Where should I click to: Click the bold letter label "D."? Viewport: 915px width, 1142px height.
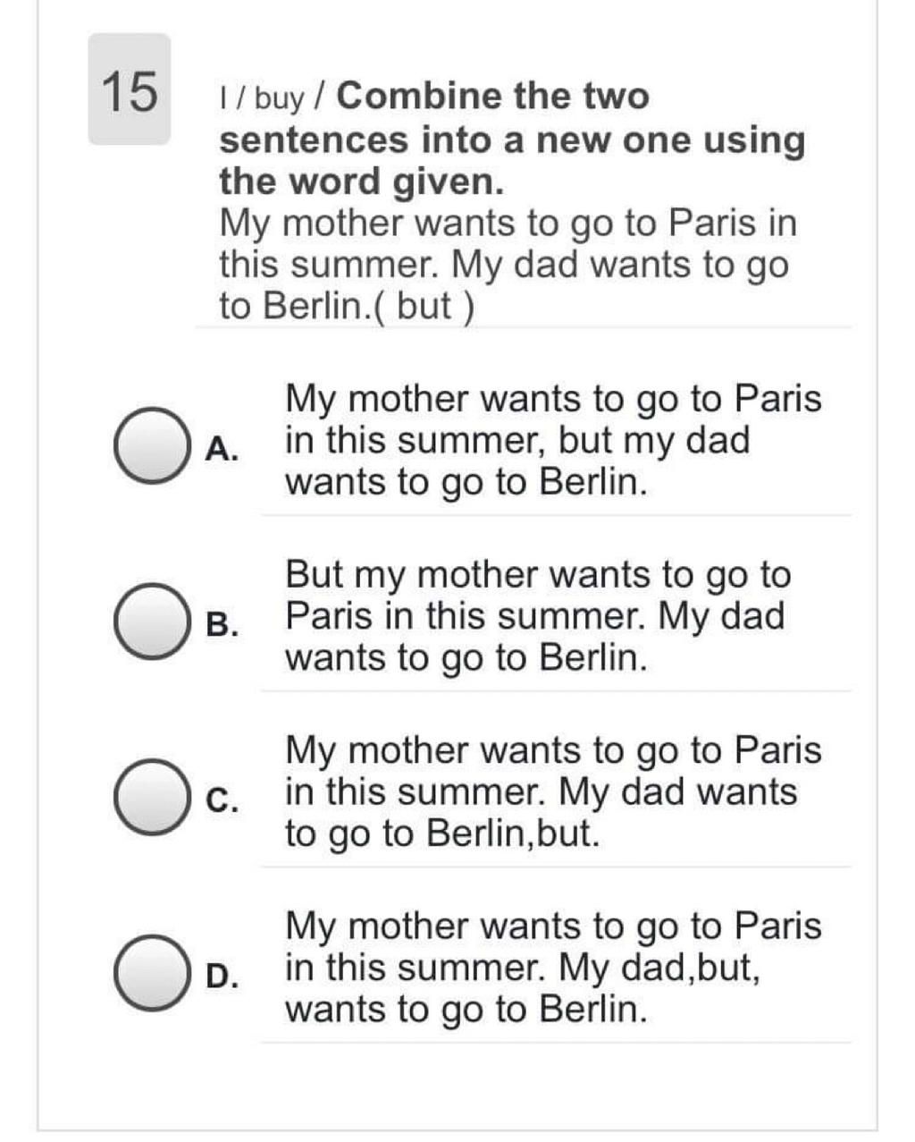click(x=222, y=976)
